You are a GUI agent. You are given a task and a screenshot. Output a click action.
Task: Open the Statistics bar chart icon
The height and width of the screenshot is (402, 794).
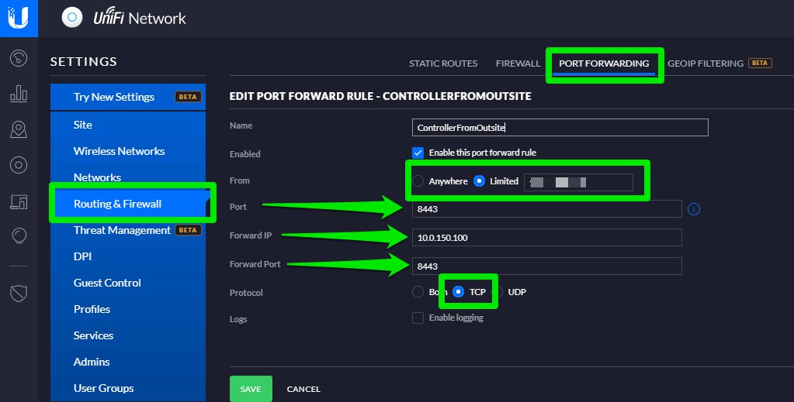(19, 94)
